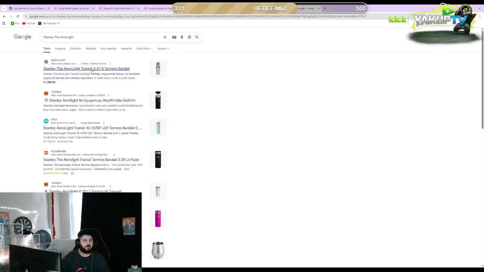The image size is (484, 272).
Task: Open the tab search dropdown arrow
Action: (4, 8)
